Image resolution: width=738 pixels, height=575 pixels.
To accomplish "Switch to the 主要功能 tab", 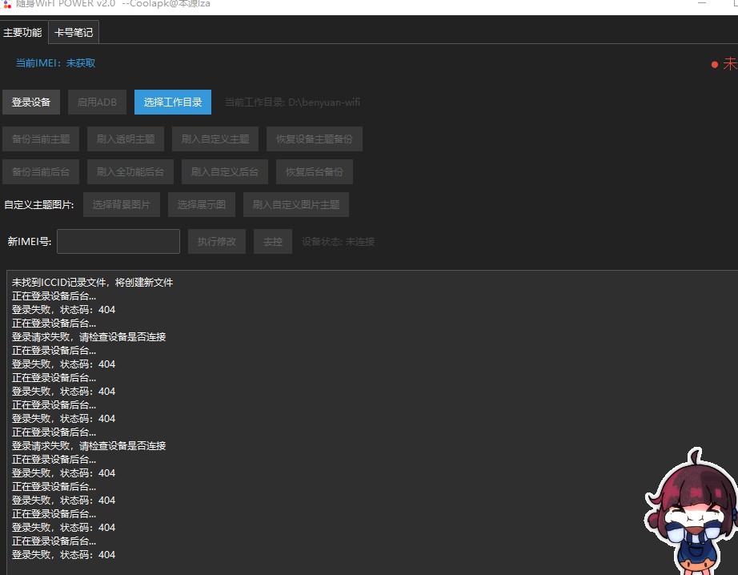I will click(22, 33).
